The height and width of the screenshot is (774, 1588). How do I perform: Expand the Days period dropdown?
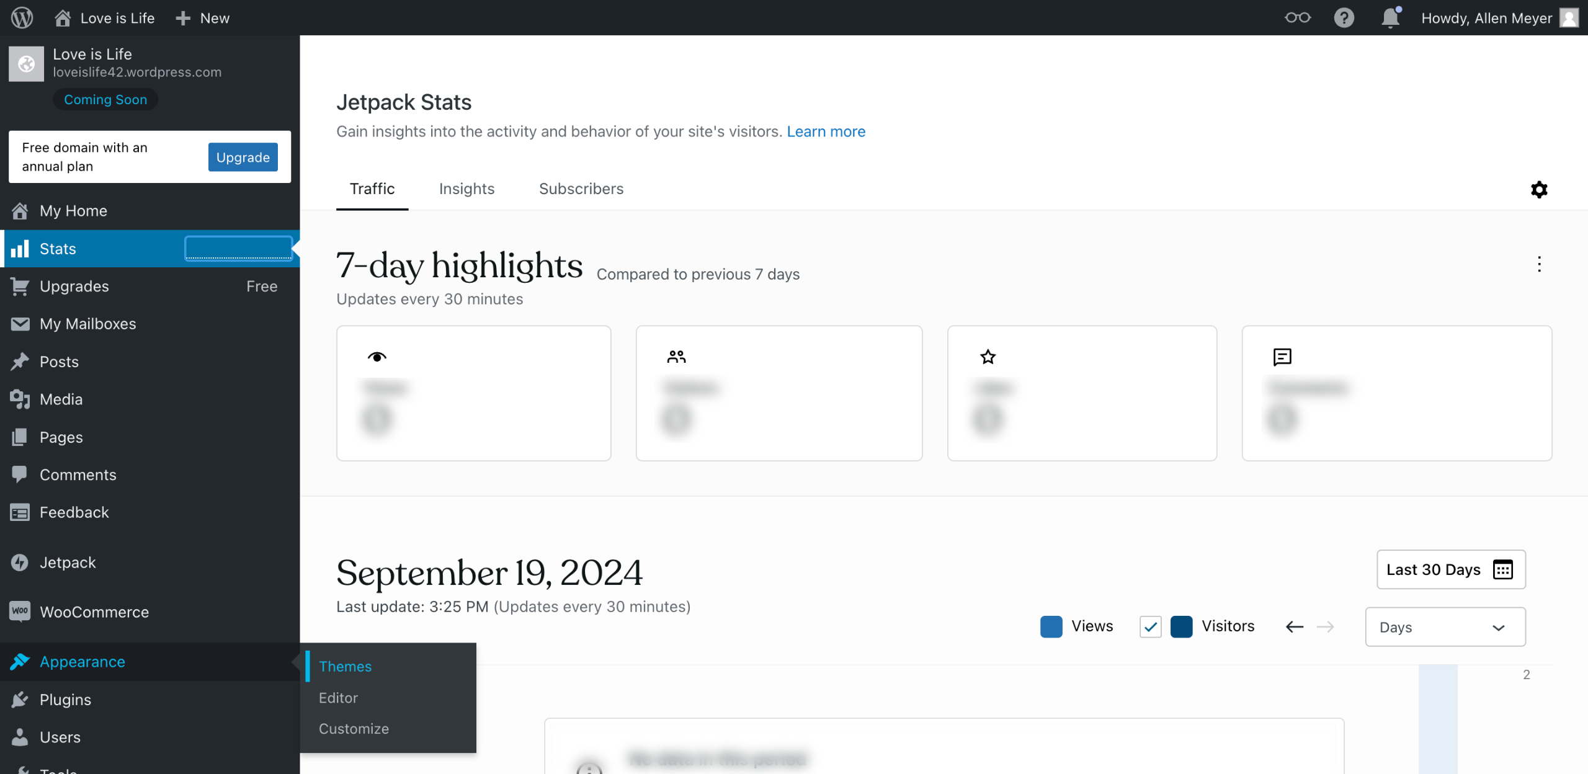[1445, 627]
